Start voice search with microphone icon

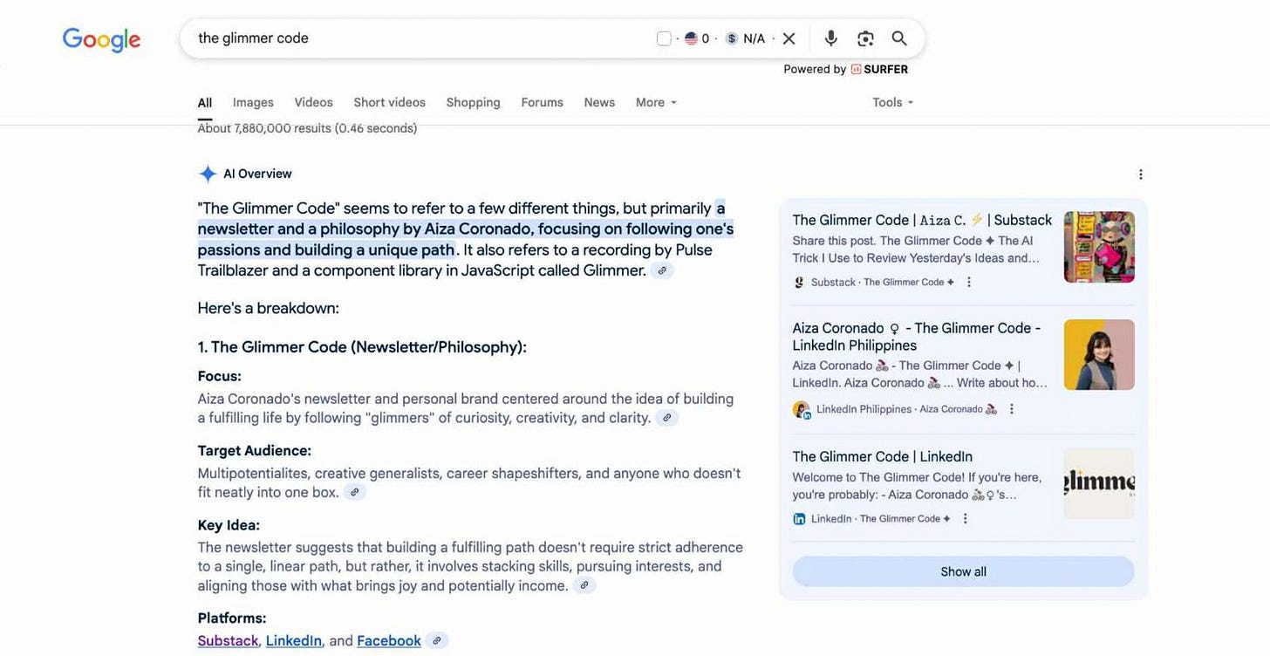830,38
